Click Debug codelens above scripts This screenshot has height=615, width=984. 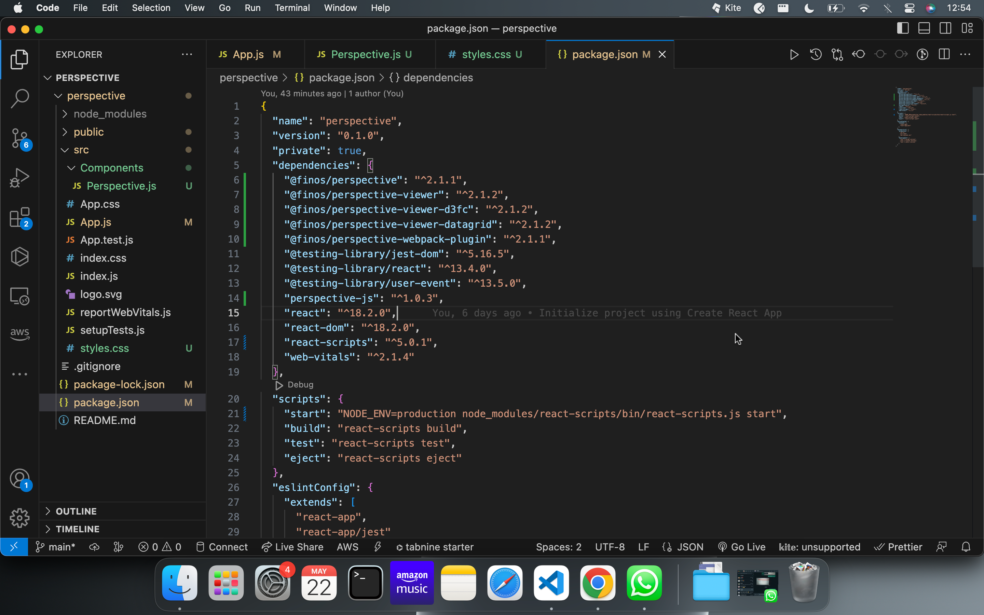pos(300,385)
